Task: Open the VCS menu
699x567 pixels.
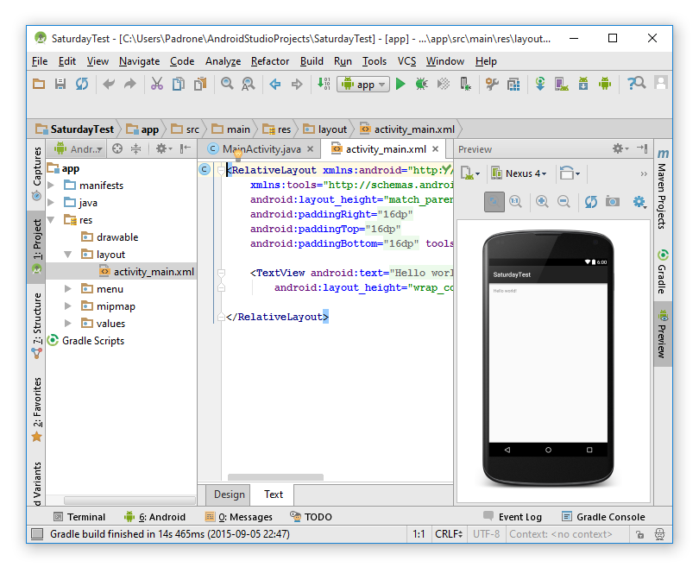Action: click(406, 61)
